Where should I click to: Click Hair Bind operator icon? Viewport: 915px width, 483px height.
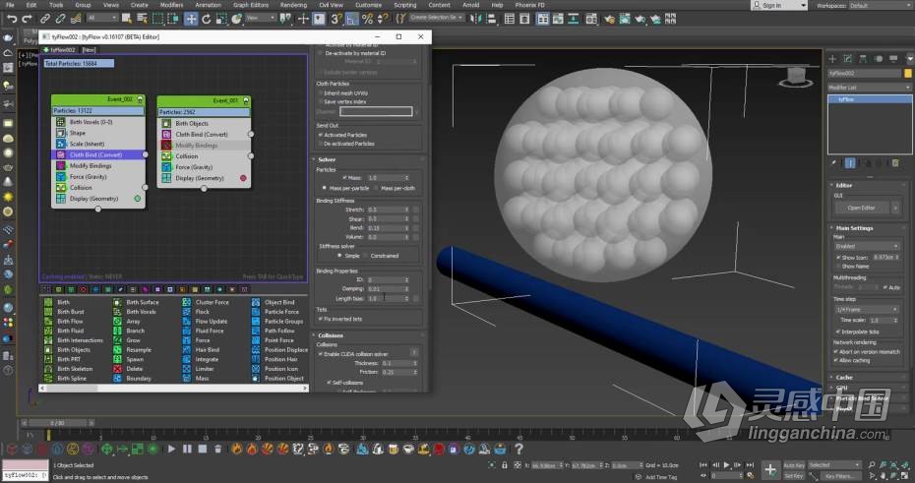[x=187, y=349]
